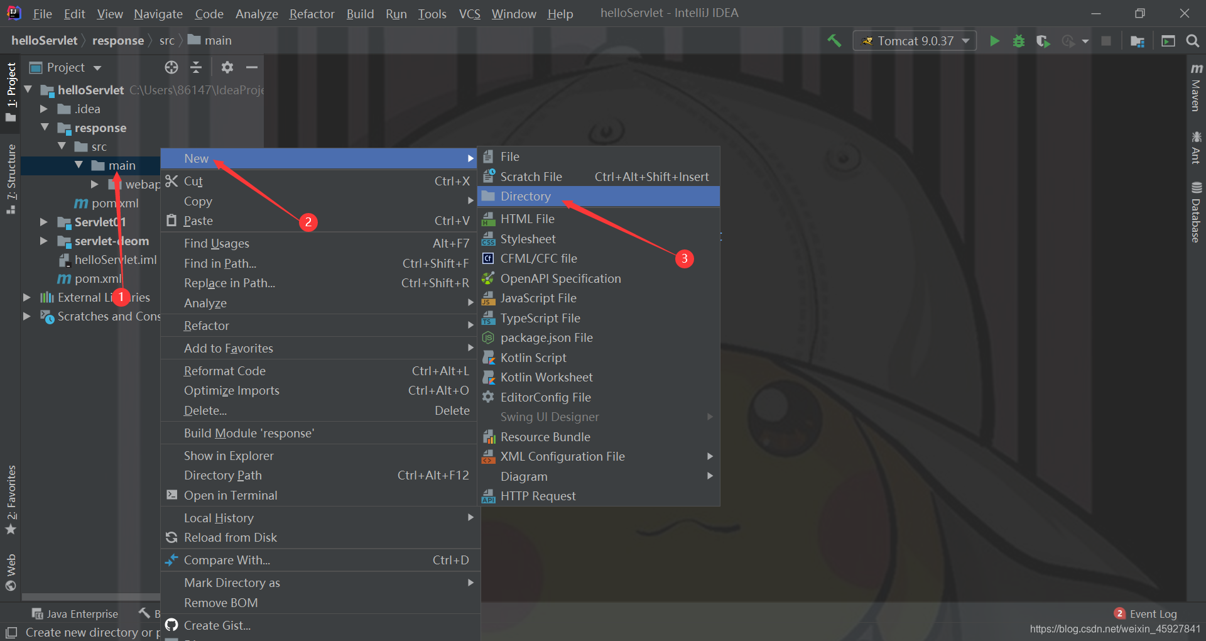Screen dimensions: 1206x641
Task: Expand the .idea folder
Action: [44, 109]
